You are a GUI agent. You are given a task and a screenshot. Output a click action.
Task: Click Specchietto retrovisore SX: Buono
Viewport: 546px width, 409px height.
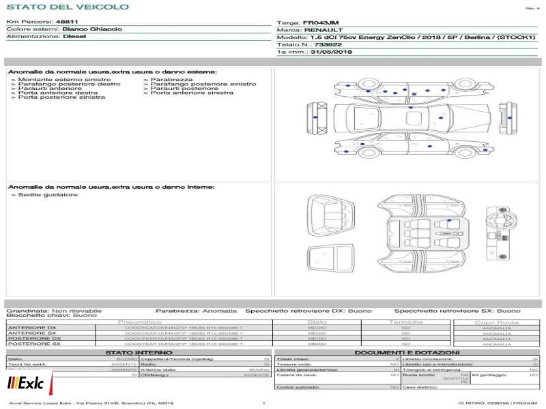[x=457, y=311]
